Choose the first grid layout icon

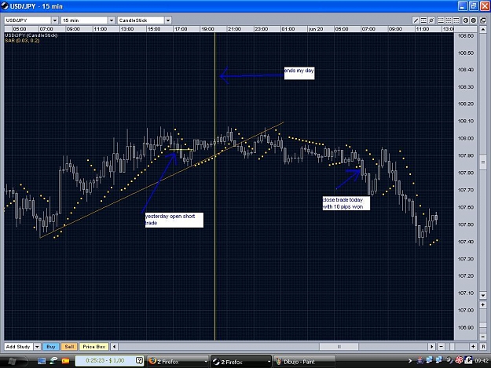click(441, 20)
